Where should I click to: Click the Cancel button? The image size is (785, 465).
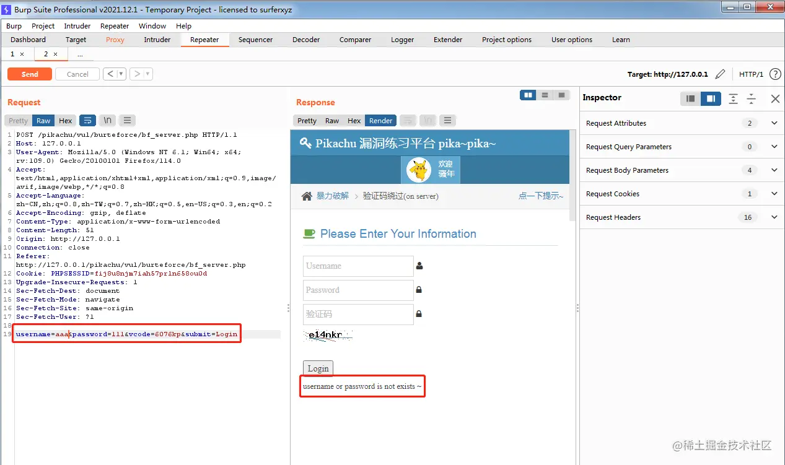[x=77, y=74]
